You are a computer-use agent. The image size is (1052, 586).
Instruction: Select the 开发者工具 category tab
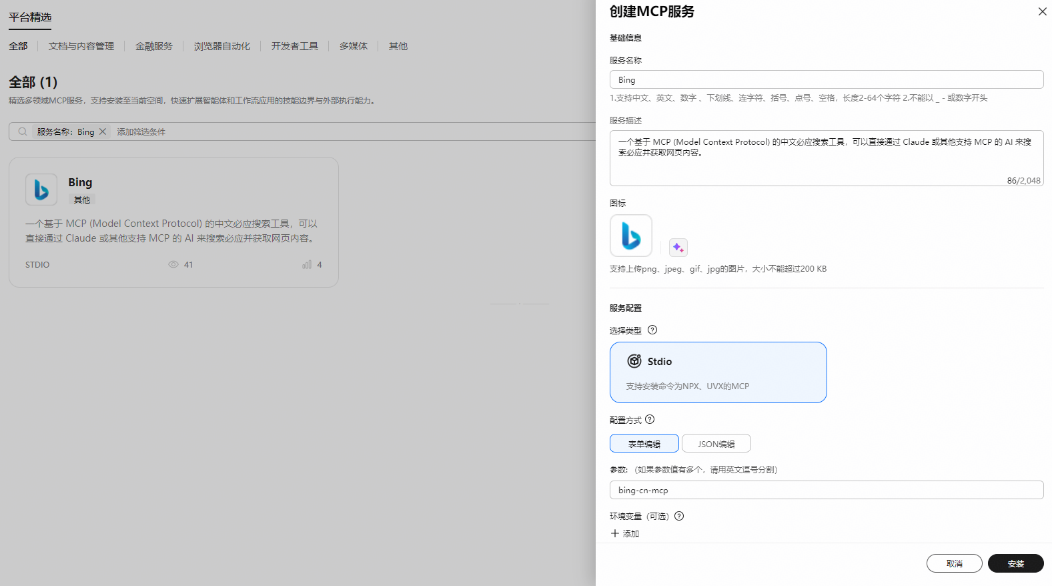click(x=295, y=46)
